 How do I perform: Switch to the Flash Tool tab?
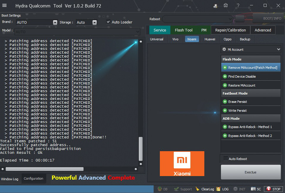(x=184, y=30)
